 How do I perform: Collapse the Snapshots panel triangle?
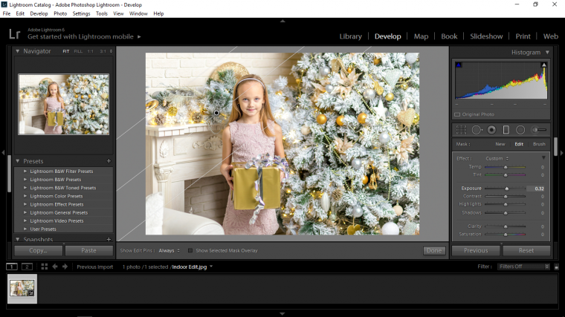coord(17,239)
